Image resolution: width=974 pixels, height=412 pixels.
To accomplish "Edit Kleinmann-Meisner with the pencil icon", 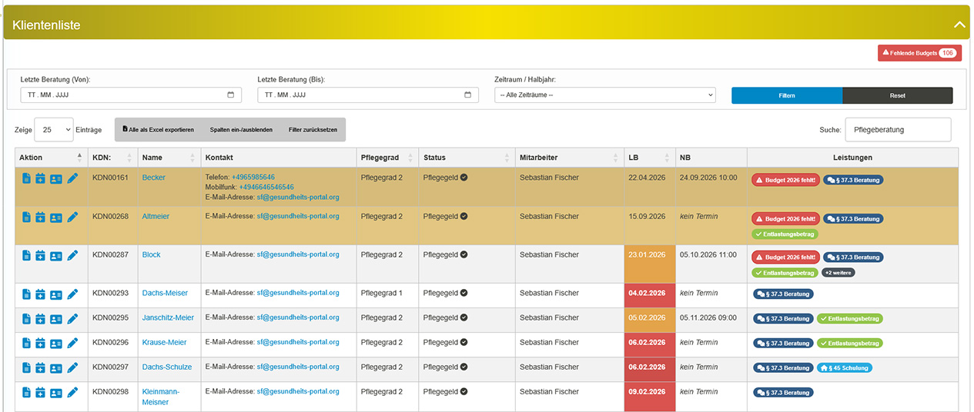I will pos(72,393).
